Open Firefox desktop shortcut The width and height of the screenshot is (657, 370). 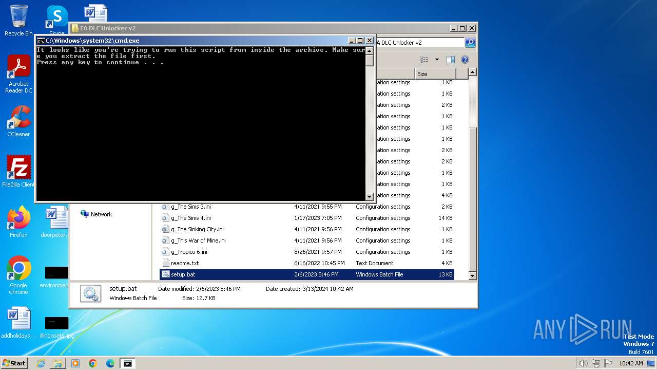click(18, 222)
